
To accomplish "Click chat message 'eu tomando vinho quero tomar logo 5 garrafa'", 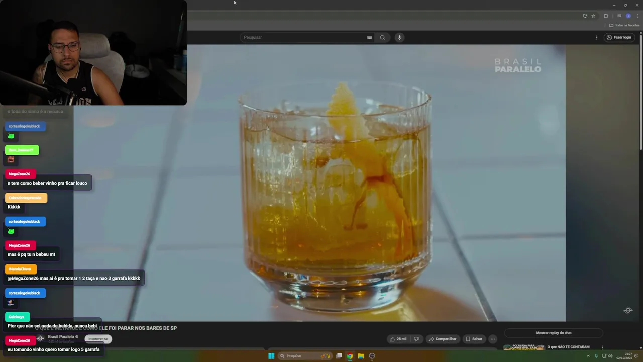I will tap(54, 349).
